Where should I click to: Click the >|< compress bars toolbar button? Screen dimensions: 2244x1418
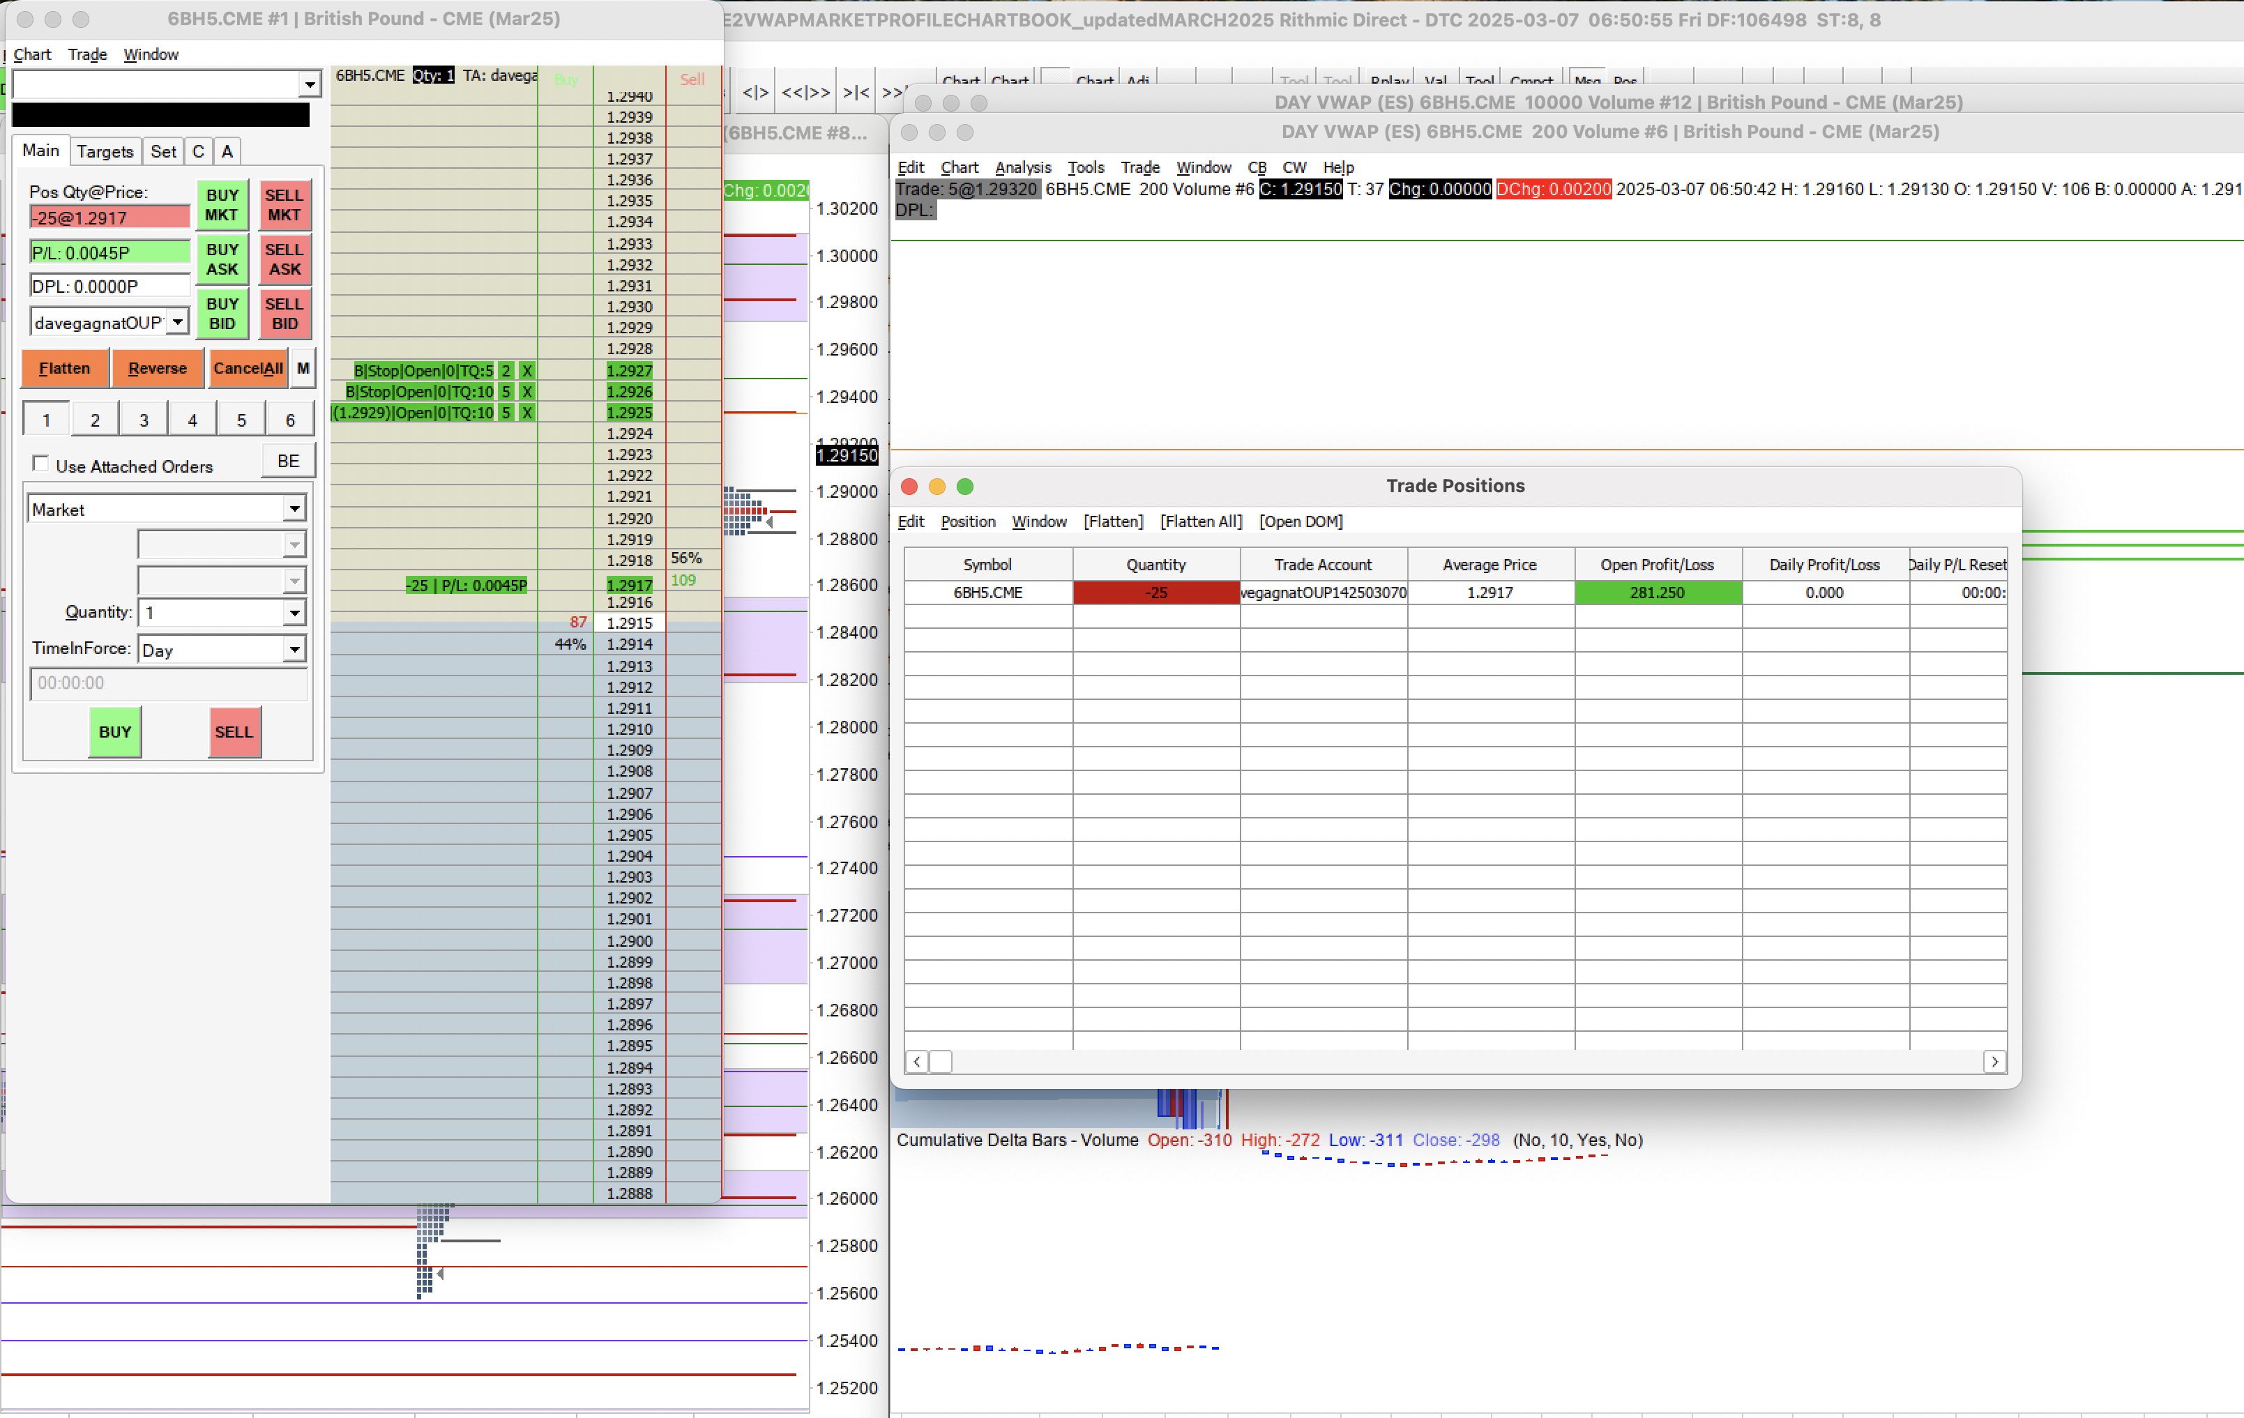click(856, 92)
